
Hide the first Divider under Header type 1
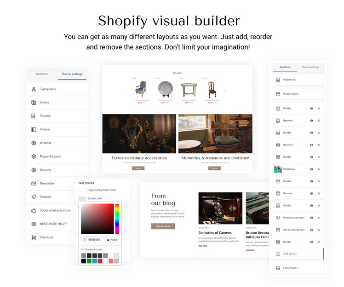point(311,108)
